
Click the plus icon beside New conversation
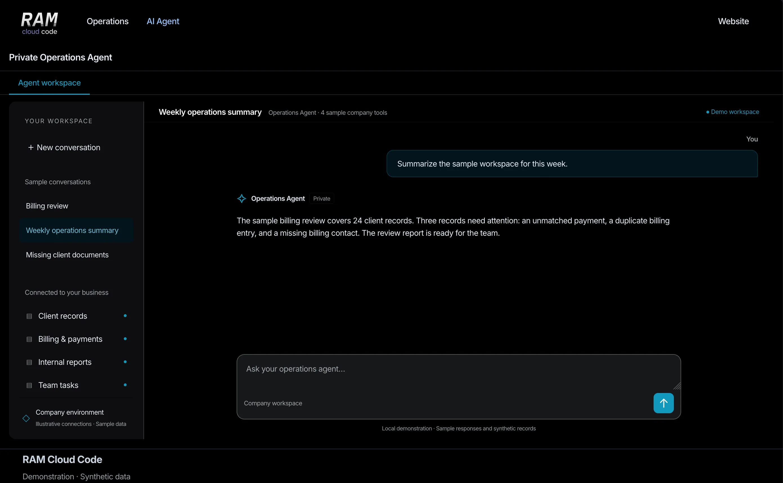(31, 147)
